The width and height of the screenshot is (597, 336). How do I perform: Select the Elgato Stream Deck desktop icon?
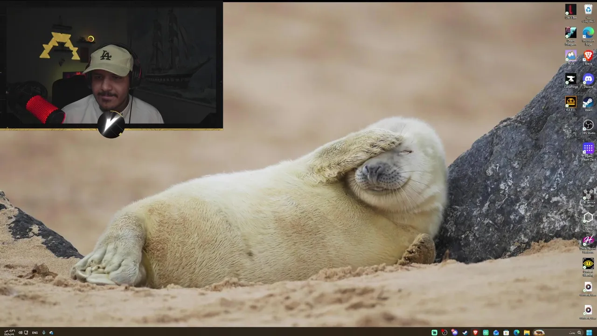(588, 152)
